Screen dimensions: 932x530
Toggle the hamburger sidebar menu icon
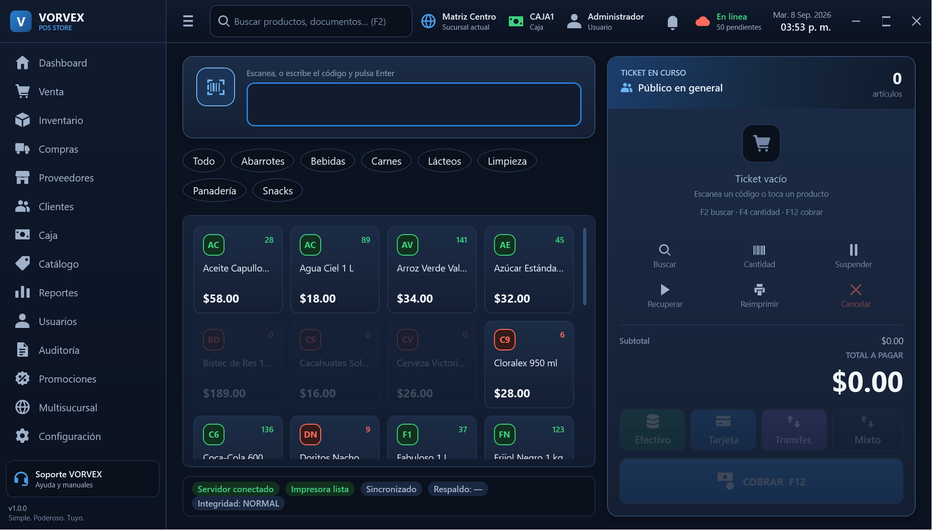pyautogui.click(x=188, y=21)
